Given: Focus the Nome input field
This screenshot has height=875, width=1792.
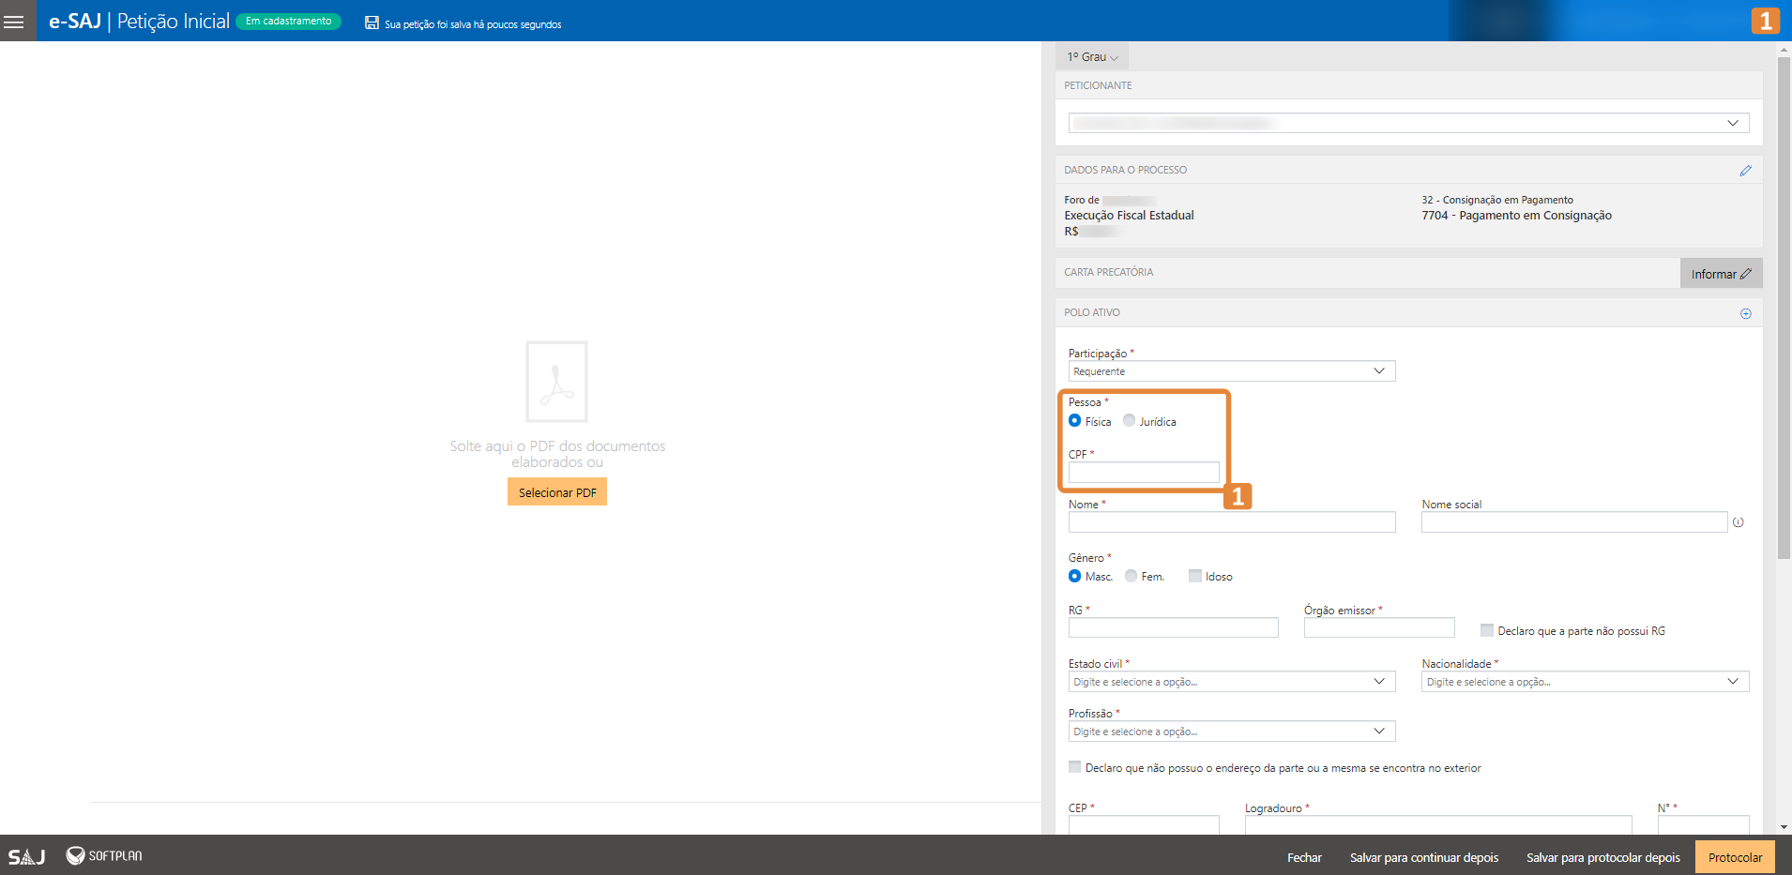Looking at the screenshot, I should (x=1231, y=522).
